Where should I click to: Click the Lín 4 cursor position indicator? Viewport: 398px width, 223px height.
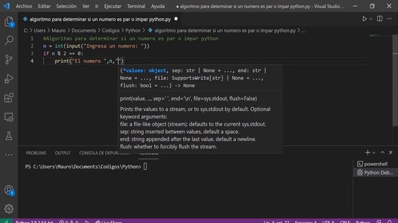pyautogui.click(x=276, y=222)
